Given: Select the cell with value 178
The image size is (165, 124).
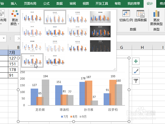Looking at the screenshot, I should (13, 69).
